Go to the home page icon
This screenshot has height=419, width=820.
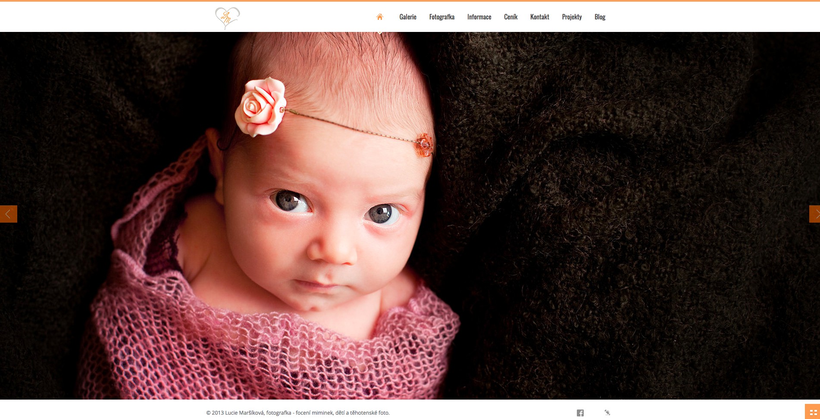click(x=380, y=17)
